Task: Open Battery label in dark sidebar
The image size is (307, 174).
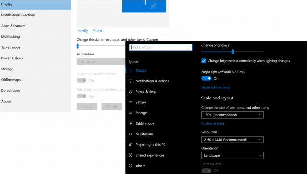Action: click(141, 102)
